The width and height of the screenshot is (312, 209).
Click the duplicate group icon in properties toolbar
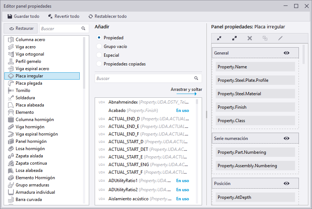pos(265,38)
